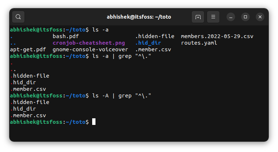Click the search magnifier icon
278x152 pixels.
[x=18, y=17]
